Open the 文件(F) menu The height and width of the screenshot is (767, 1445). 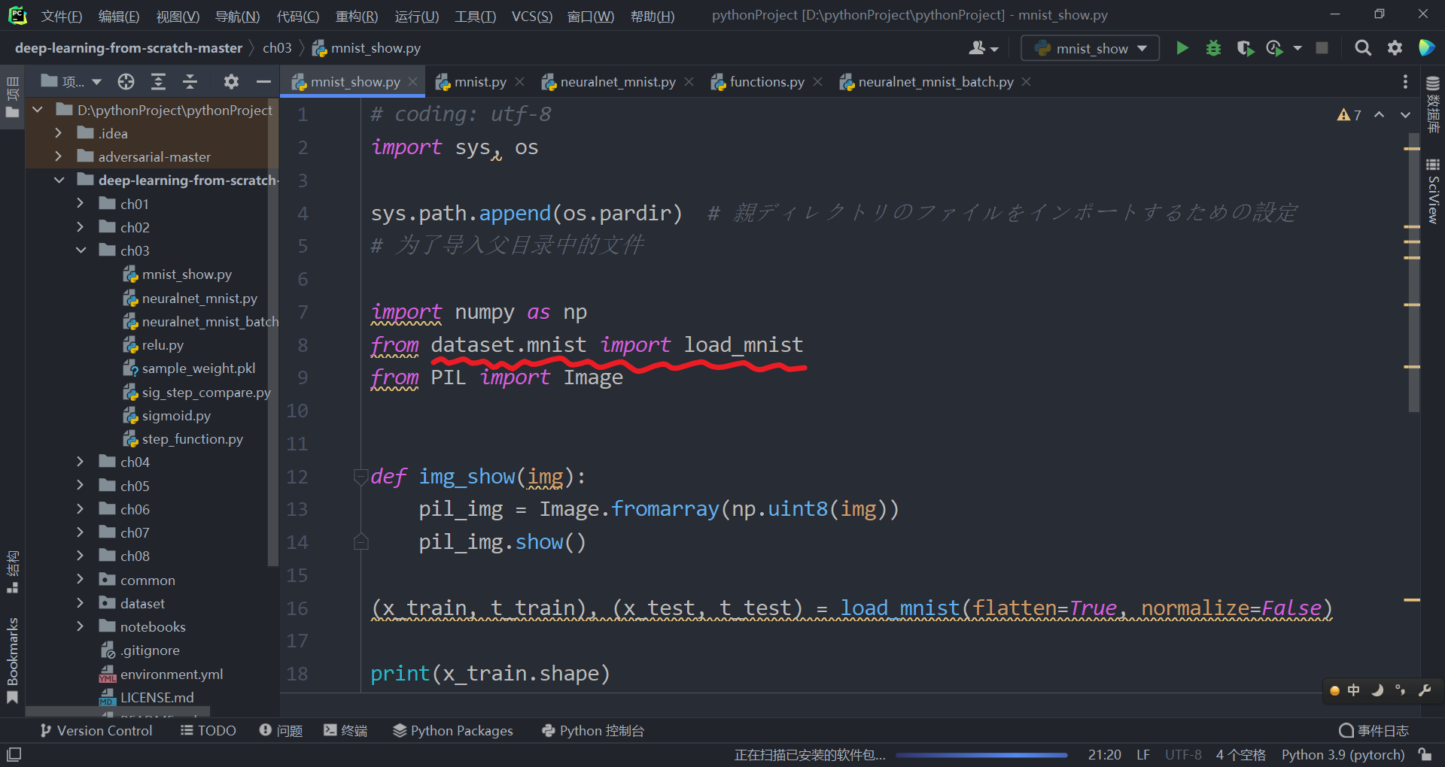pos(61,16)
